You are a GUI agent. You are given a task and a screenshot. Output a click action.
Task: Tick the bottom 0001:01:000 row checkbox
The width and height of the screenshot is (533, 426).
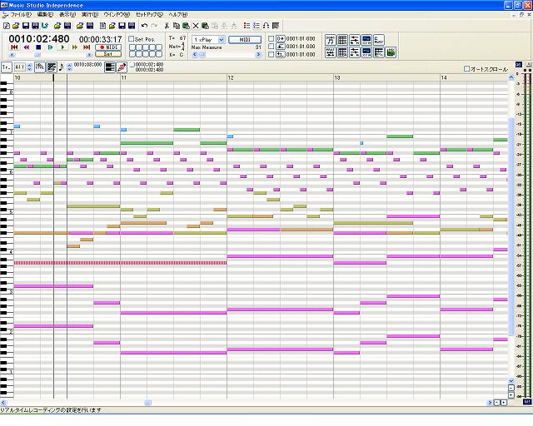click(x=271, y=54)
